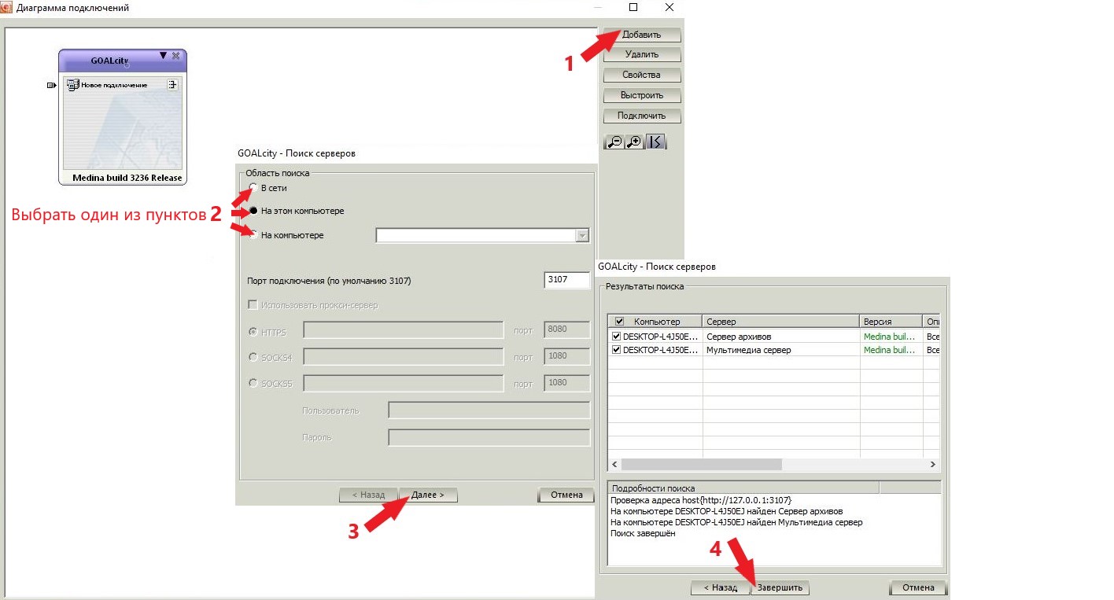The width and height of the screenshot is (1114, 600).
Task: Click the results table right scroll arrow
Action: (933, 465)
